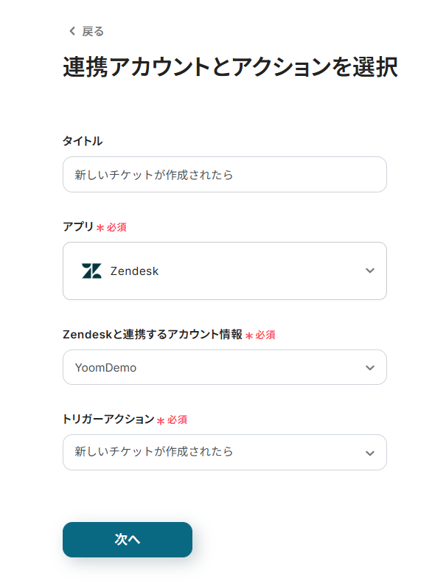The height and width of the screenshot is (581, 446).
Task: Click the 連携アカウントとアクションを選択 heading
Action: [230, 68]
